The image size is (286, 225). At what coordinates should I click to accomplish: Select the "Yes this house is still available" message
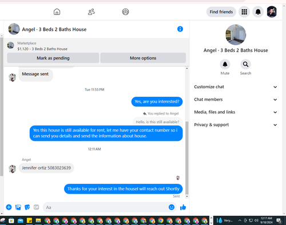pos(106,133)
